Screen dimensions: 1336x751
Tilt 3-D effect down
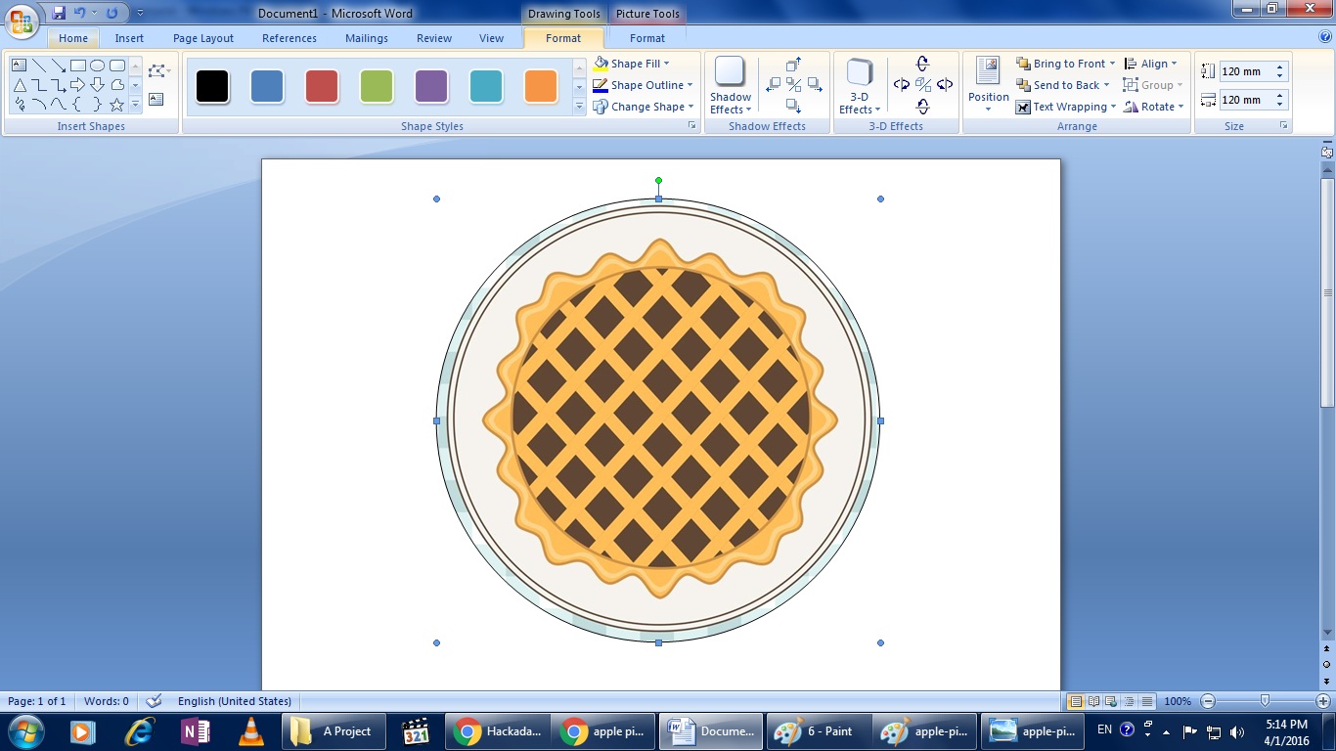tap(922, 106)
